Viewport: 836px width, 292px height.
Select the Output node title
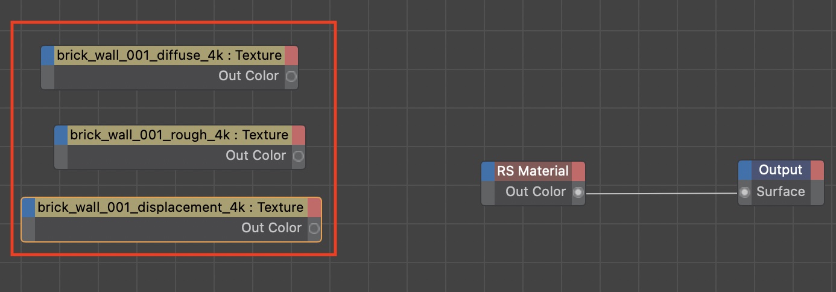coord(781,170)
